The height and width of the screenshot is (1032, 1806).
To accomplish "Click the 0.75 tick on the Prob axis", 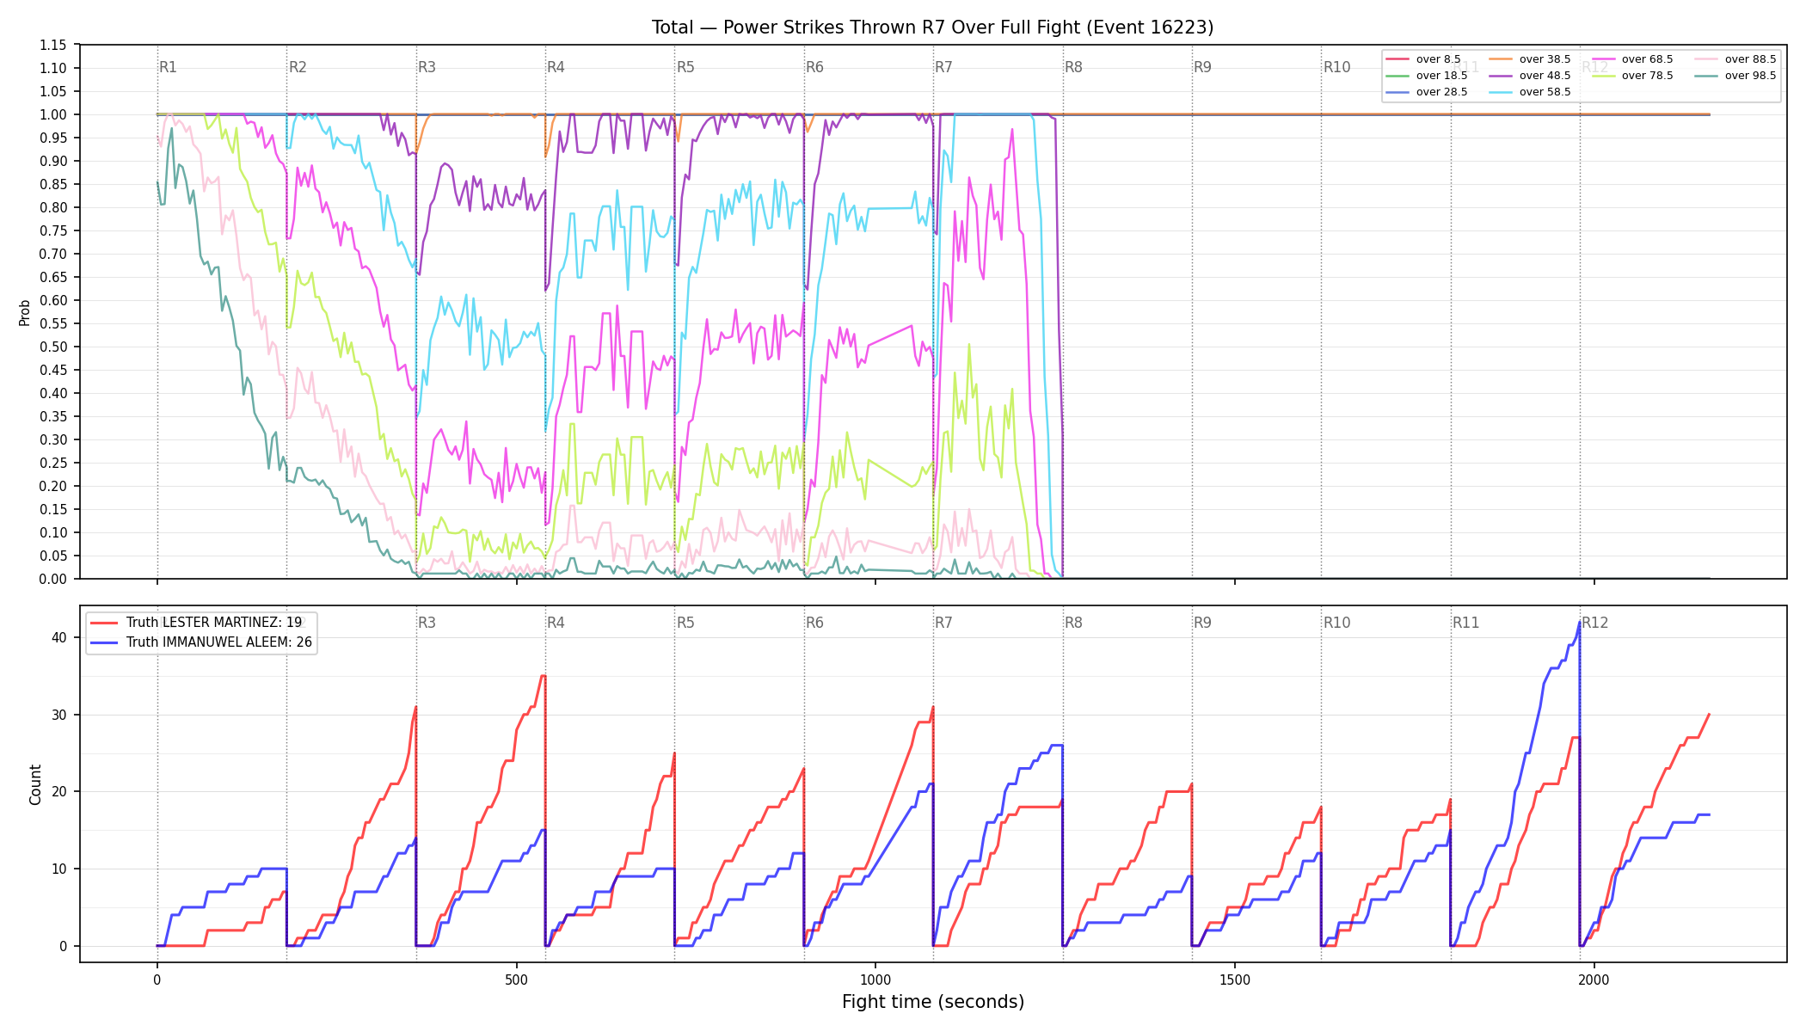I will click(x=53, y=230).
